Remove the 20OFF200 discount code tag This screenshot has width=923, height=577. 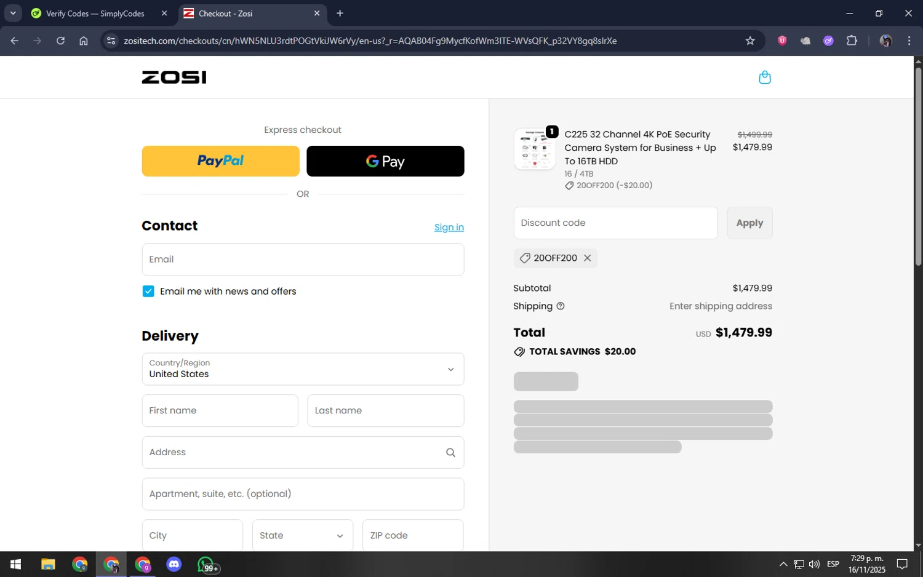pos(588,258)
